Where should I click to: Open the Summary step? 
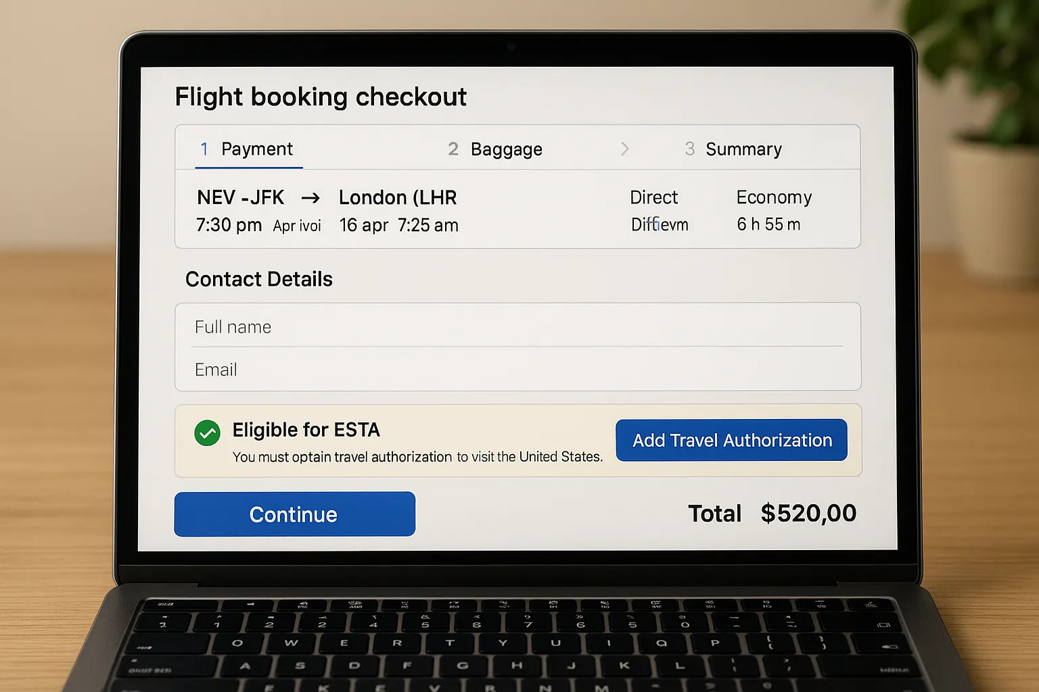pos(743,149)
